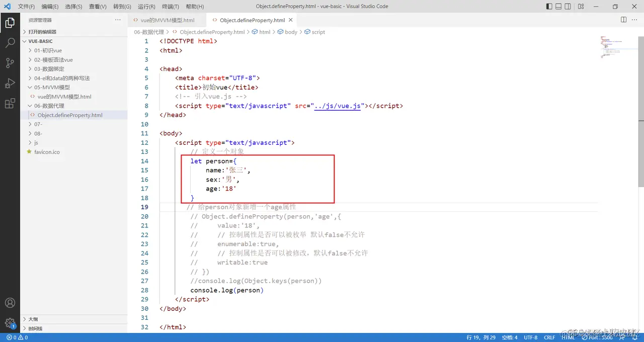Open the Explorer panel ellipsis menu

118,20
